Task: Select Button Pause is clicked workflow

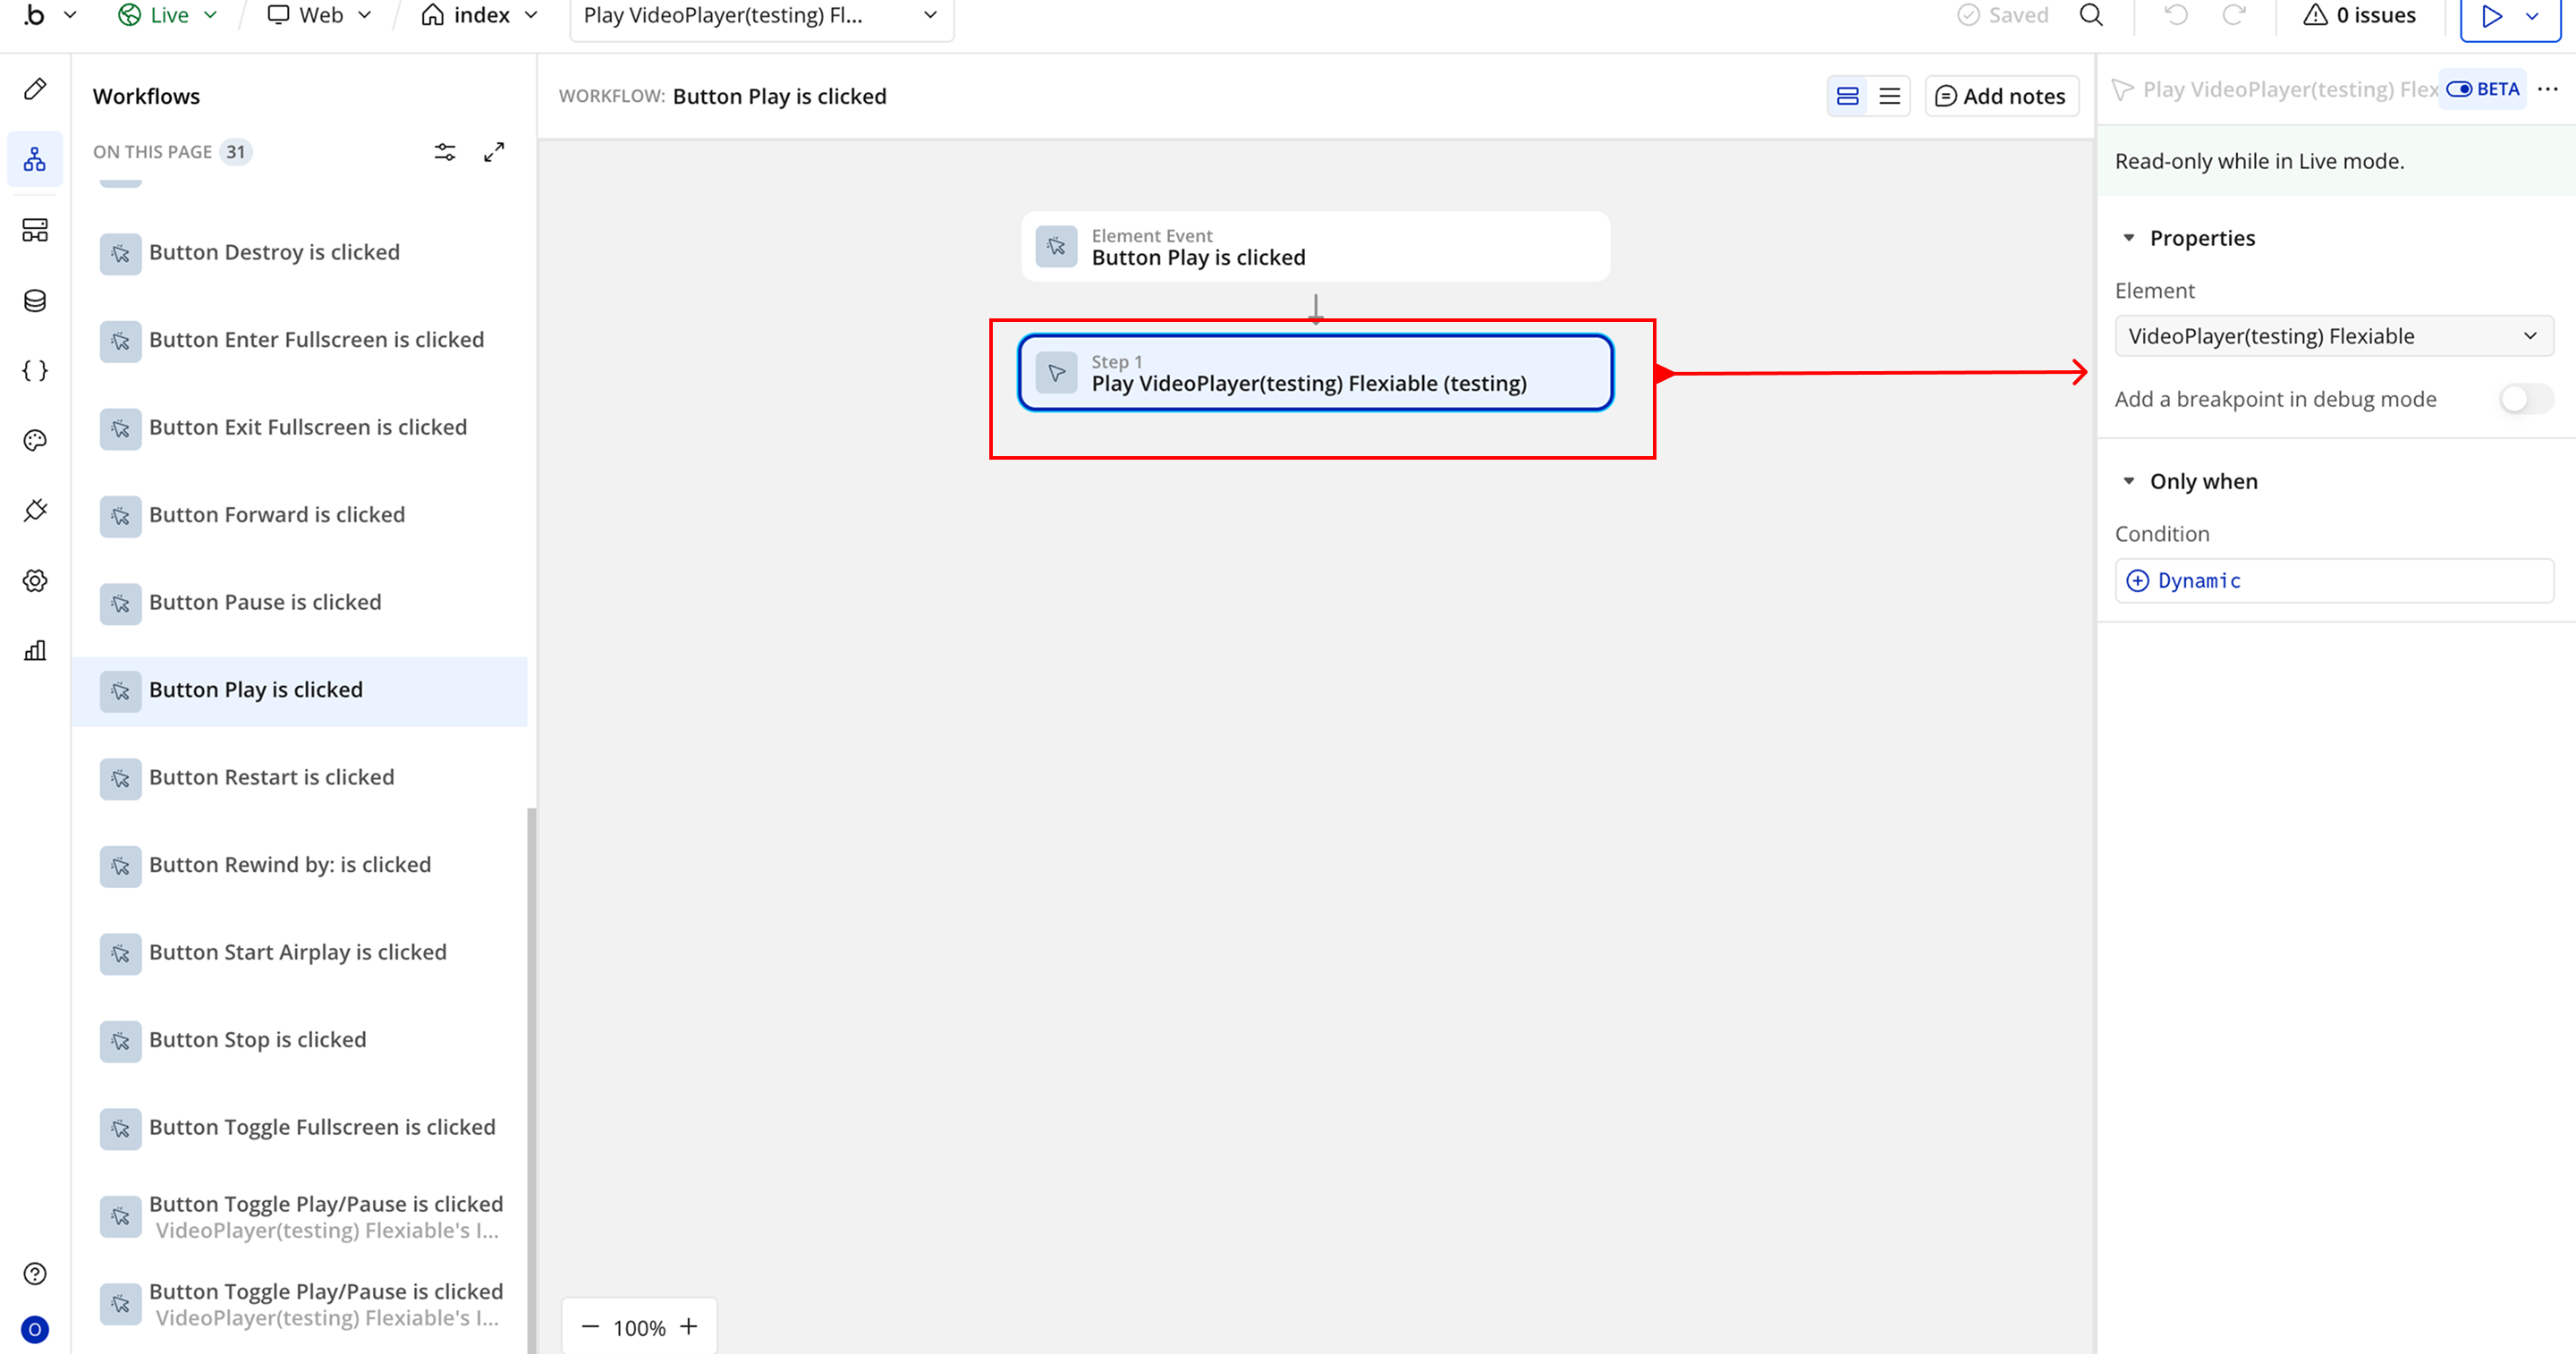Action: coord(265,602)
